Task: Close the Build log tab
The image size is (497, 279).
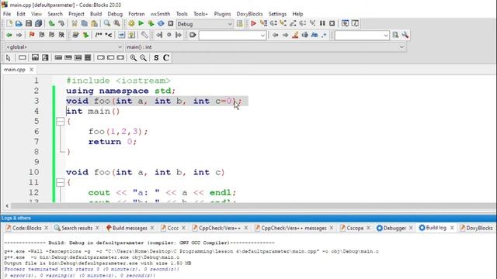Action: click(452, 228)
